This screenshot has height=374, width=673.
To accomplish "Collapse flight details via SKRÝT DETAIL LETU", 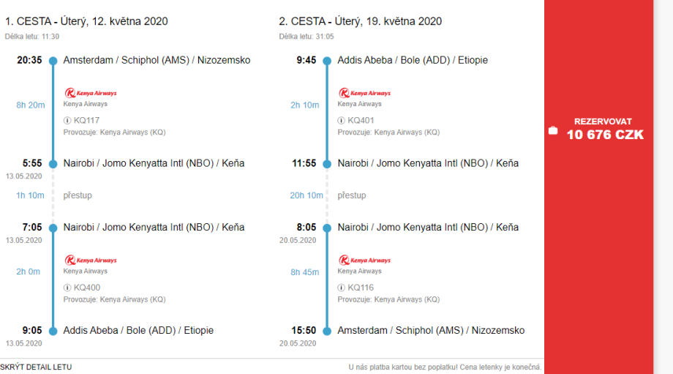I will [36, 367].
